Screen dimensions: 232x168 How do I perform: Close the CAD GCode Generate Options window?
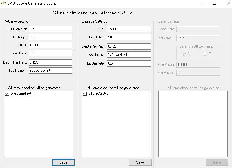(229, 3)
